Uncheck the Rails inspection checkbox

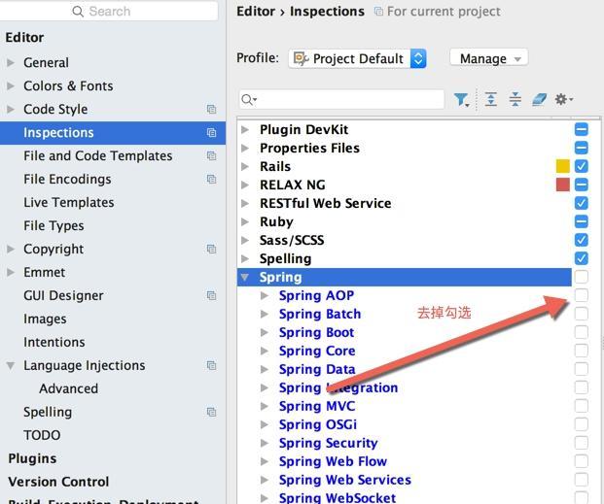[582, 167]
